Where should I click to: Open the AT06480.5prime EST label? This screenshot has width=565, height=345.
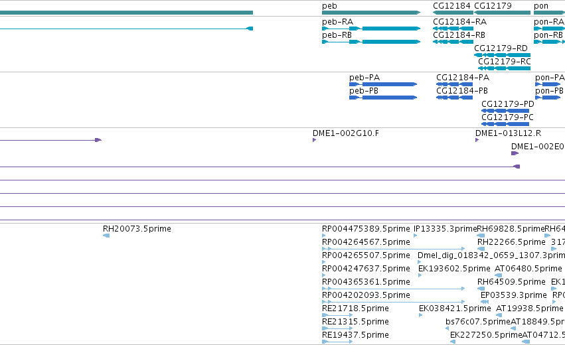coord(528,269)
